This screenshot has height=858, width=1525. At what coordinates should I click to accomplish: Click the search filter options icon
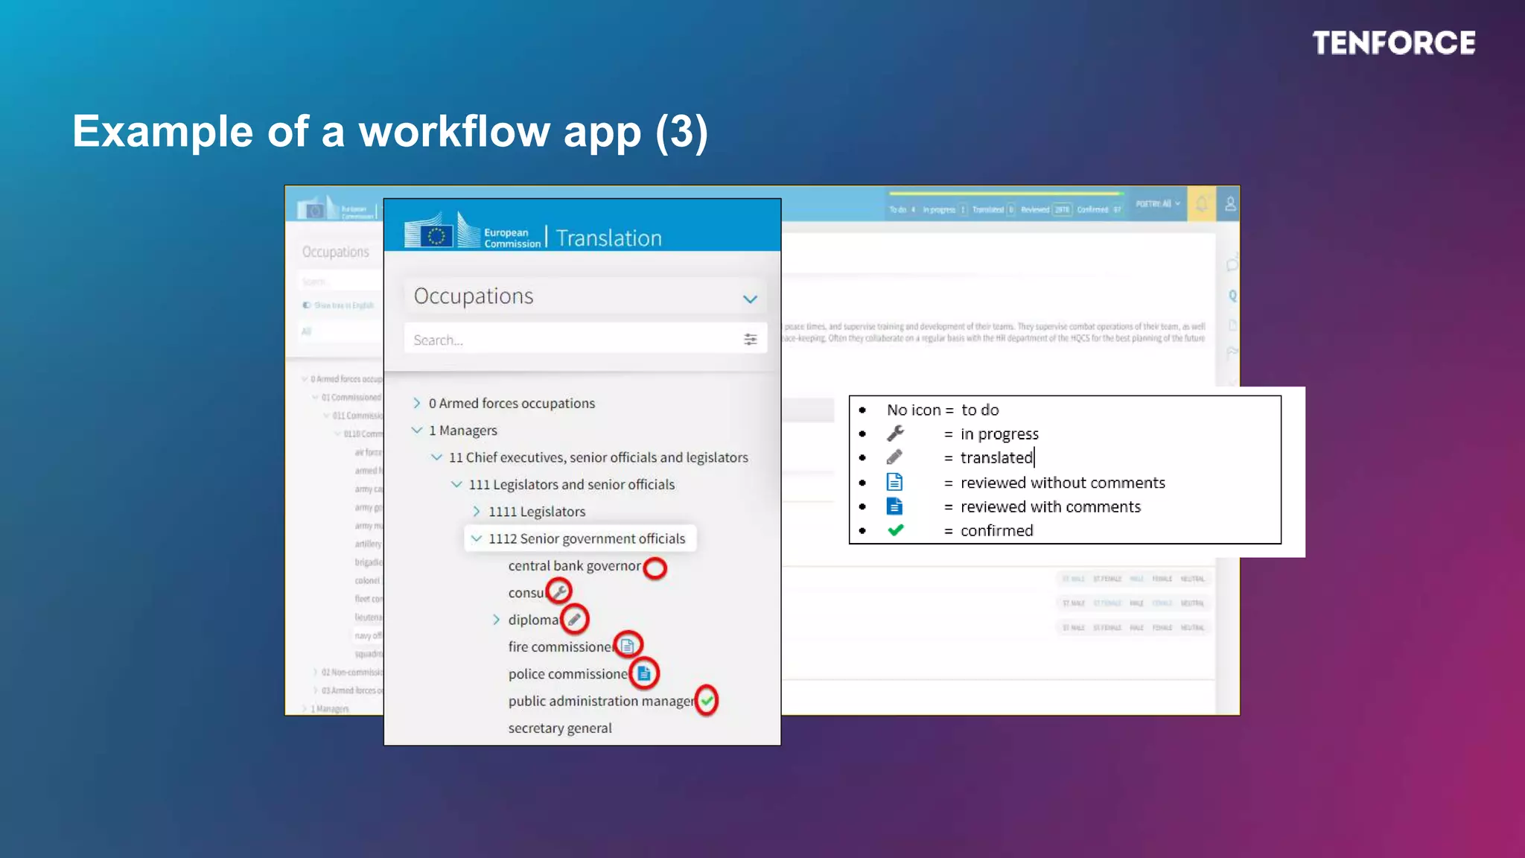coord(750,340)
